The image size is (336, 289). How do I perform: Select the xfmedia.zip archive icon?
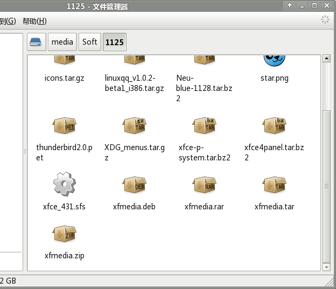(64, 234)
